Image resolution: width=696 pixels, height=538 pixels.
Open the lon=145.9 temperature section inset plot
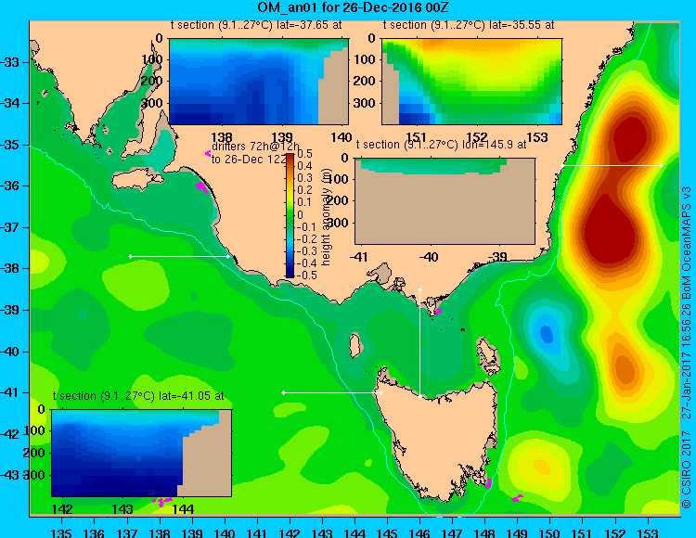(445, 201)
